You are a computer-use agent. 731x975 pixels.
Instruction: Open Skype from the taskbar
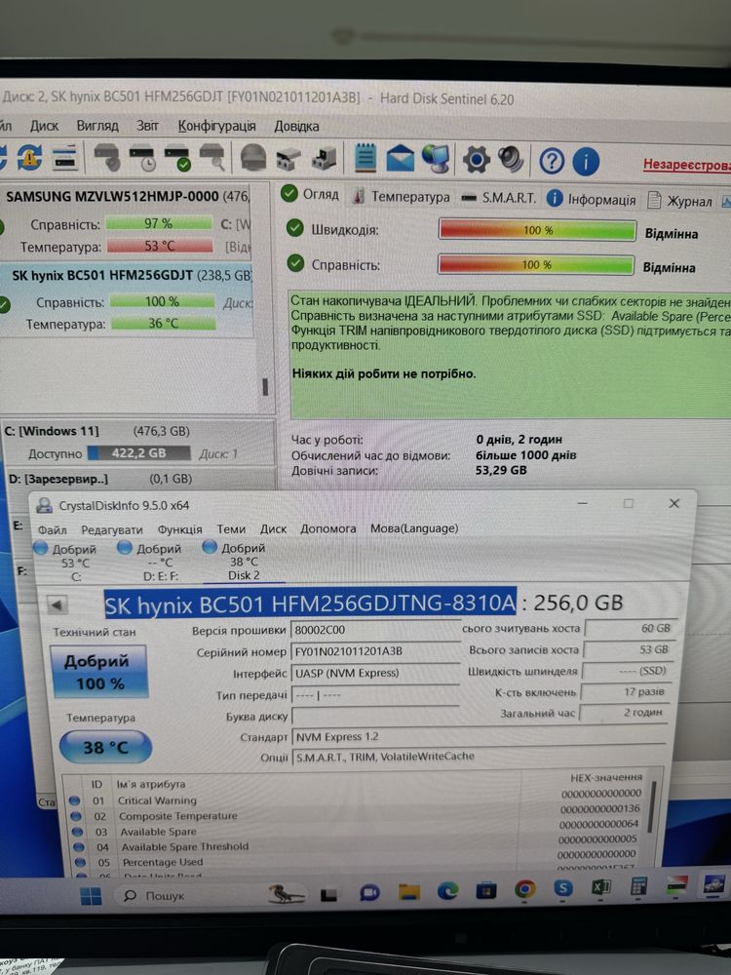click(562, 888)
